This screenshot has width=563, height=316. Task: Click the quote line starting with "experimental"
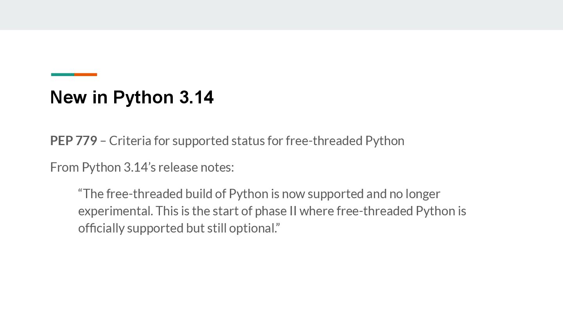click(x=272, y=211)
